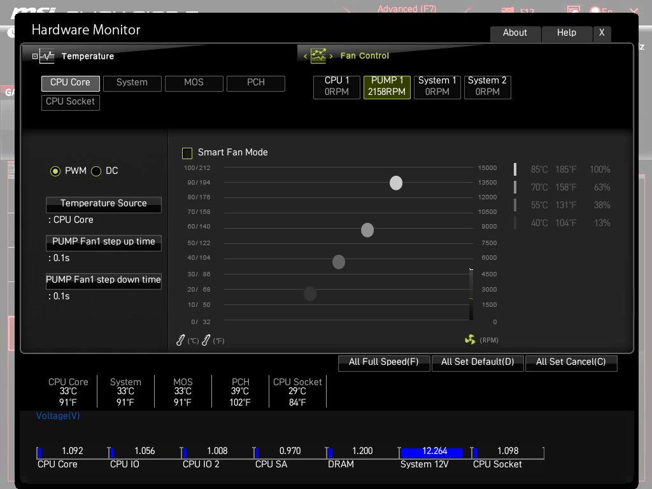This screenshot has height=489, width=652.
Task: Select the CPU Core temperature tab
Action: tap(71, 83)
